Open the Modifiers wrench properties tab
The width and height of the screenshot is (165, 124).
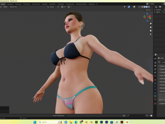(155, 83)
